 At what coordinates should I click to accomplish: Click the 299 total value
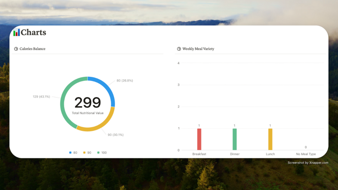tap(87, 103)
